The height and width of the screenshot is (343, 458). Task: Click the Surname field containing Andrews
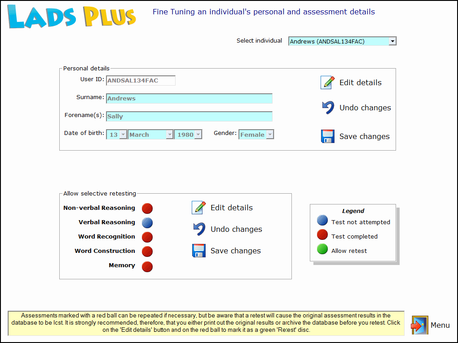(189, 98)
